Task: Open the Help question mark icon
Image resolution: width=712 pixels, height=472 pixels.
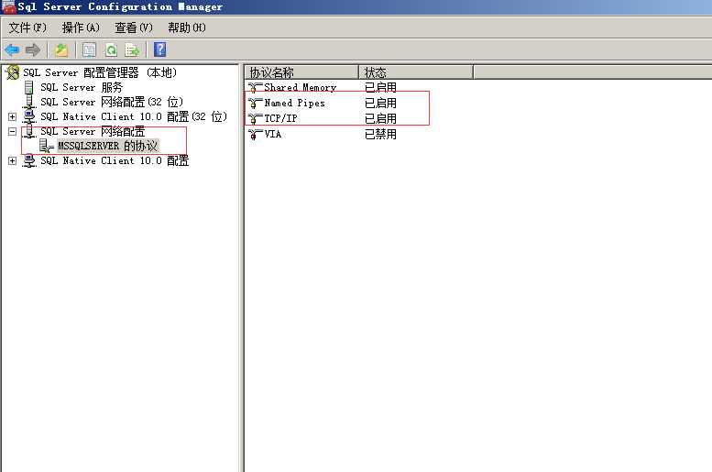Action: pyautogui.click(x=159, y=49)
